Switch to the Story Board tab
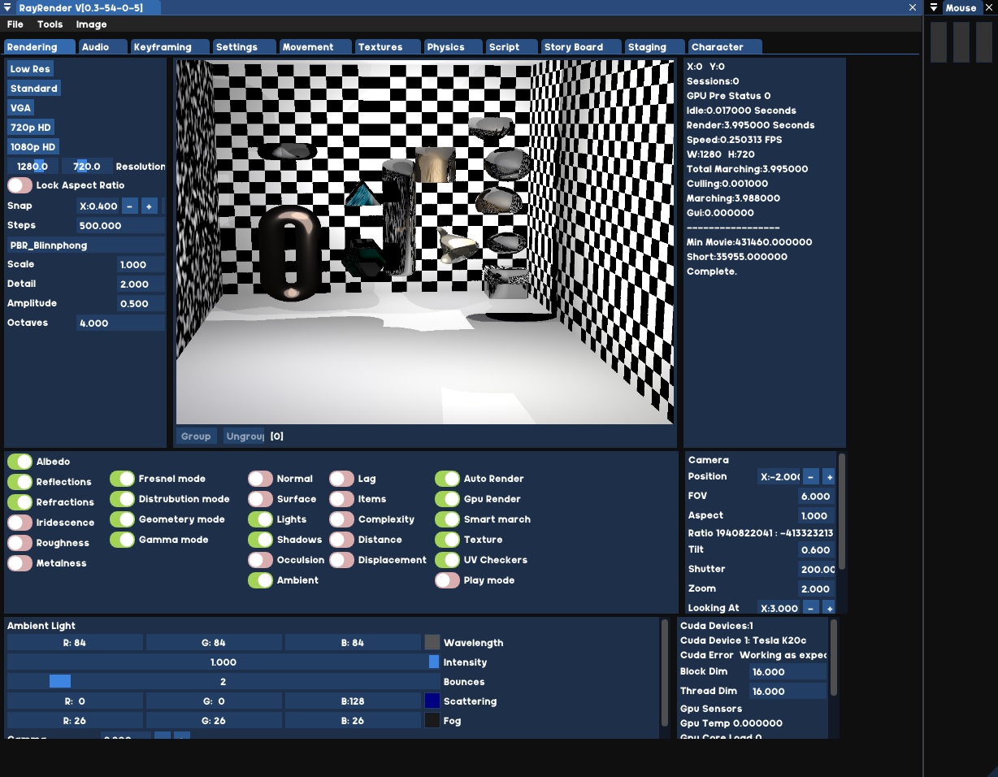 [573, 47]
